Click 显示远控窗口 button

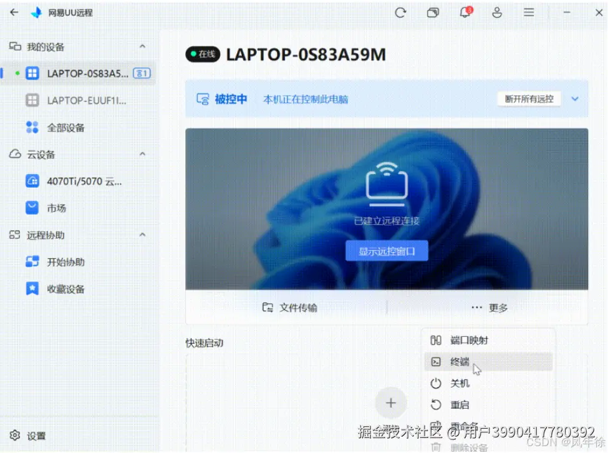tap(387, 251)
